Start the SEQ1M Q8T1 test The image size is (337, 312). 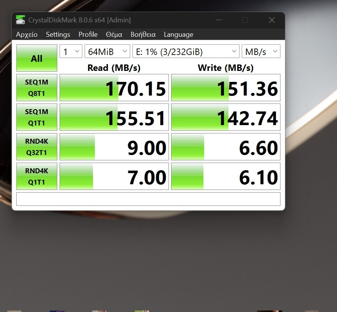pos(37,88)
